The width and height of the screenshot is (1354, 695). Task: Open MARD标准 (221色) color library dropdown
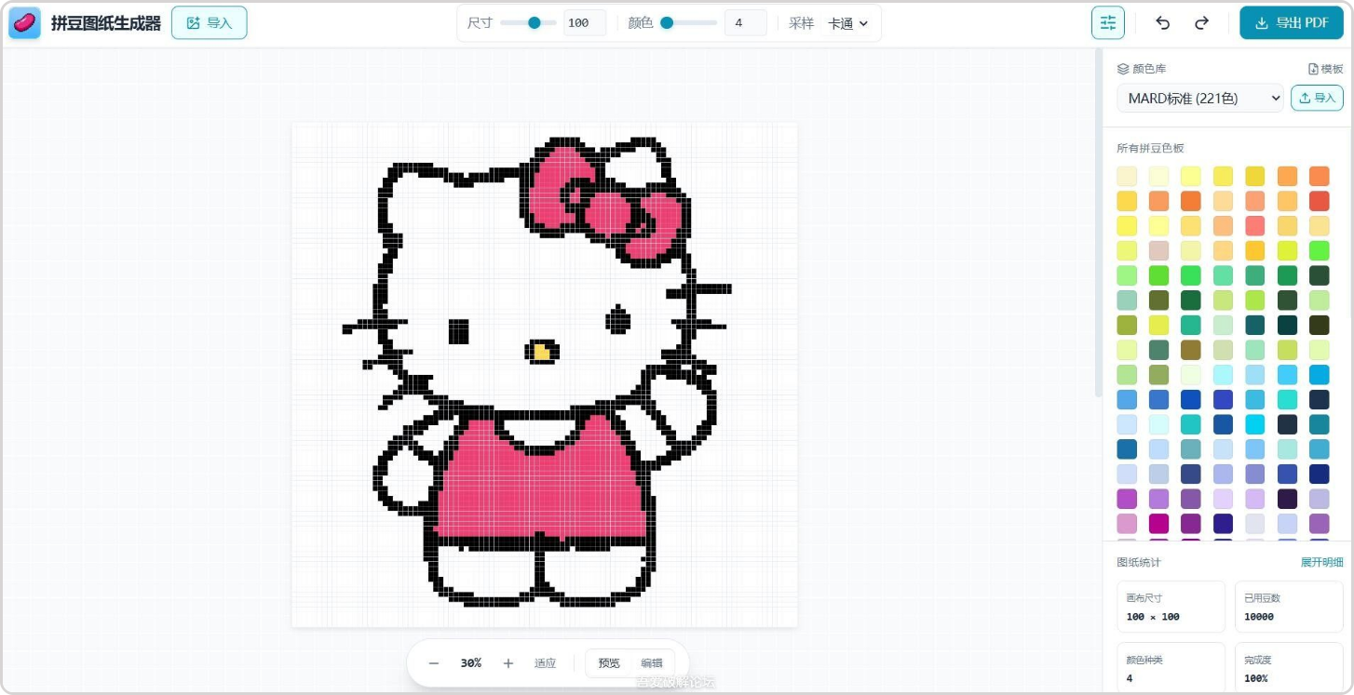click(x=1199, y=98)
